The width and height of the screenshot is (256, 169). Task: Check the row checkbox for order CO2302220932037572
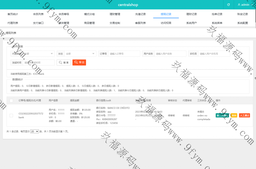click(x=11, y=115)
